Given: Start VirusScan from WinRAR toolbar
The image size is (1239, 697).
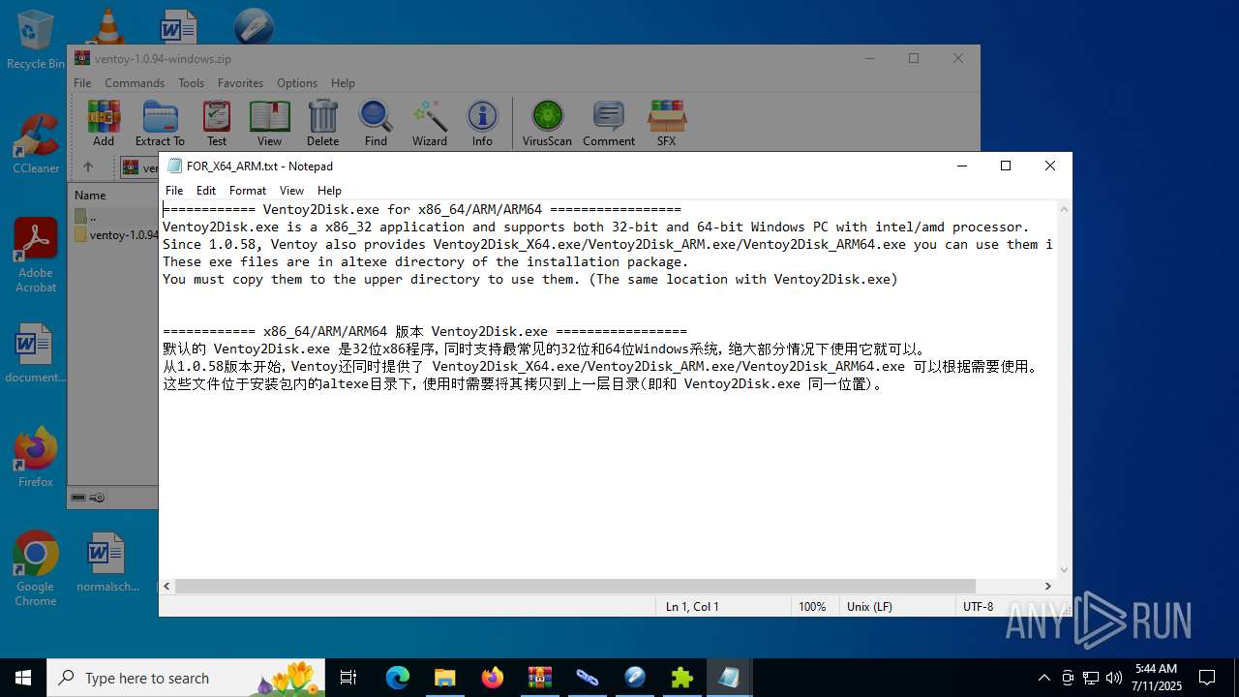Looking at the screenshot, I should coord(547,123).
